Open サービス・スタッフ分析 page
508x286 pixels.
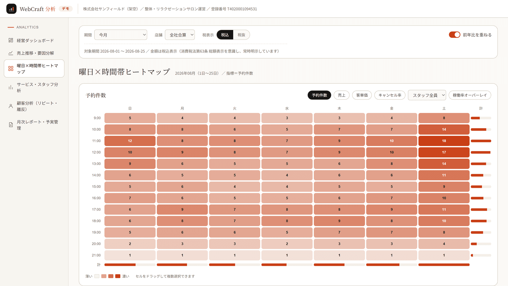coord(34,88)
